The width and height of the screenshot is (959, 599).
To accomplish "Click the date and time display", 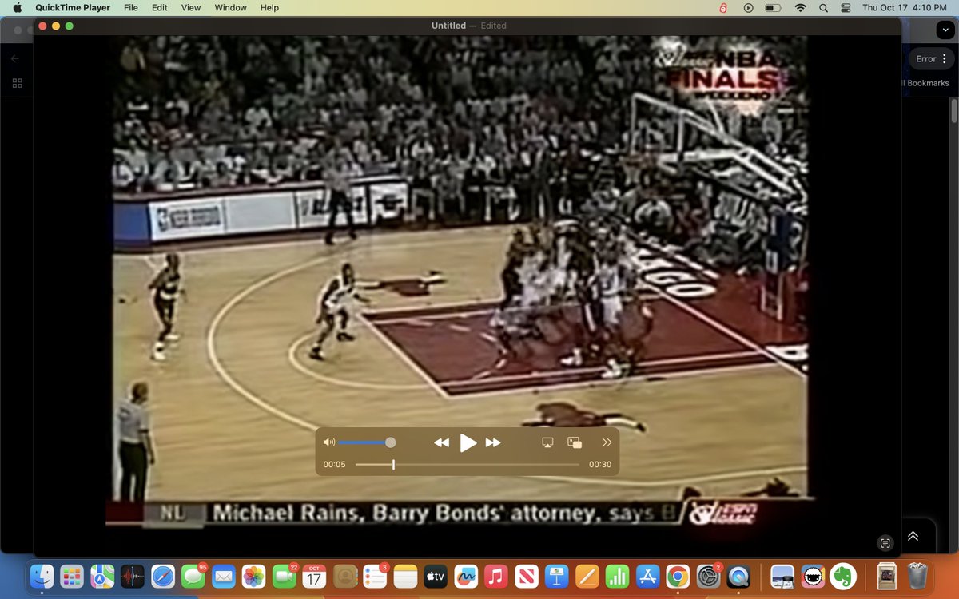I will point(905,7).
